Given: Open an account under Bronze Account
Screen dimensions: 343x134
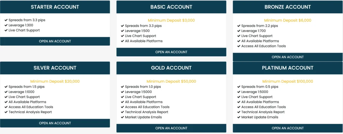Looking at the screenshot, I should 287,57.
